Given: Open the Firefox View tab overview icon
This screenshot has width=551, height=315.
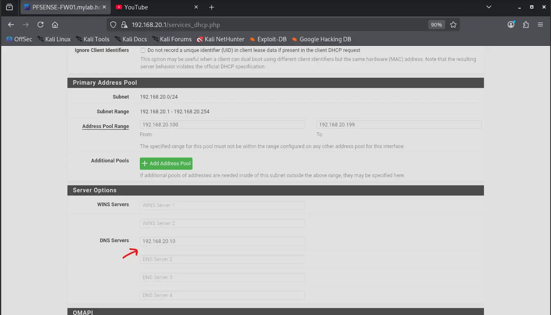Looking at the screenshot, I should point(9,7).
